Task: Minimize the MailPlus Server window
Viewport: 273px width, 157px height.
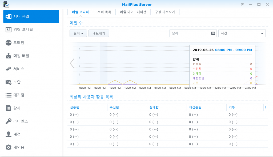Action: 251,5
